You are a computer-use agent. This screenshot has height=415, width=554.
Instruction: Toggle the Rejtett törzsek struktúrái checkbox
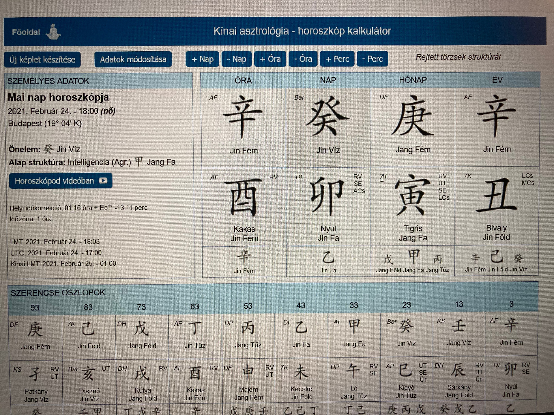[x=407, y=58]
